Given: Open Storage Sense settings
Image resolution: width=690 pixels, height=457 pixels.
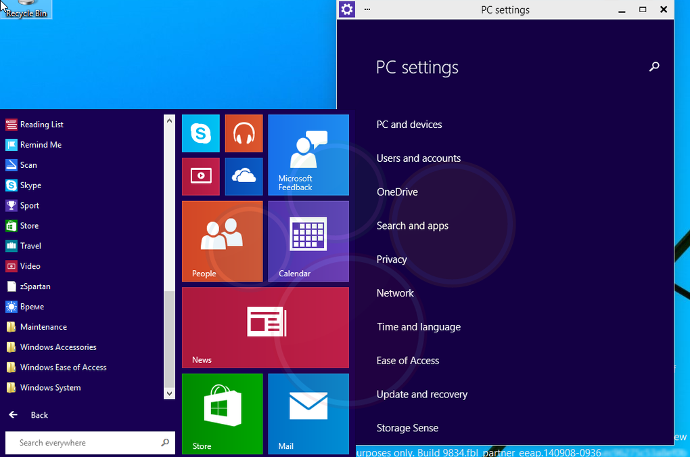Looking at the screenshot, I should pos(407,428).
